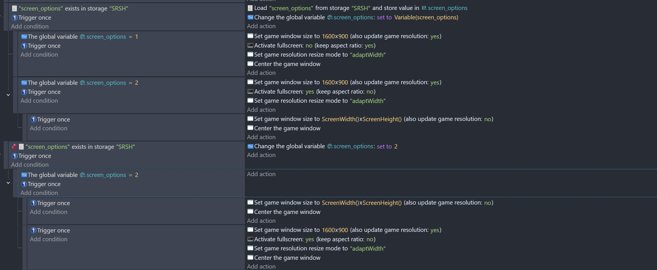Click "Add action" below "set to Variable(screen_options)" action
This screenshot has height=270, width=657.
261,26
